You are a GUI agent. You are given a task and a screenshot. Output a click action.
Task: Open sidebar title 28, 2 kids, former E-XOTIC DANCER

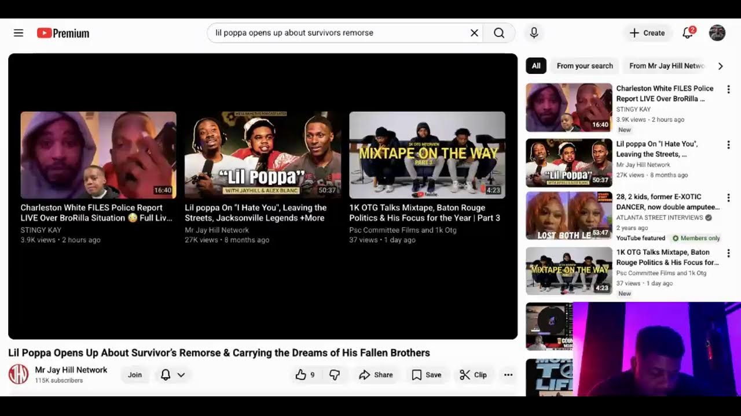click(668, 202)
